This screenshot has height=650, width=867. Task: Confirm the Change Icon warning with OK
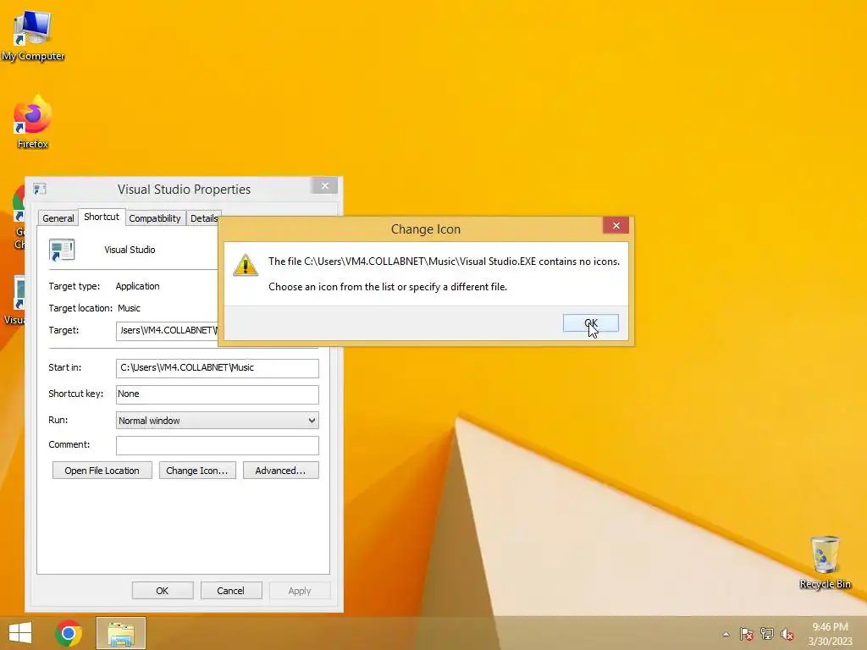coord(590,323)
